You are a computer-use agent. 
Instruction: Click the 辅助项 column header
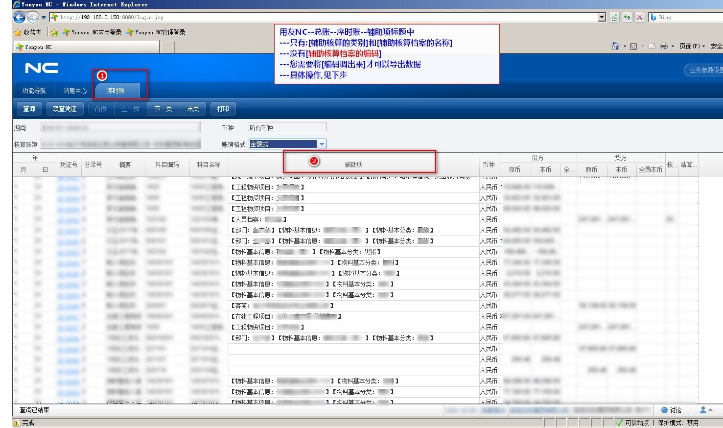[353, 165]
